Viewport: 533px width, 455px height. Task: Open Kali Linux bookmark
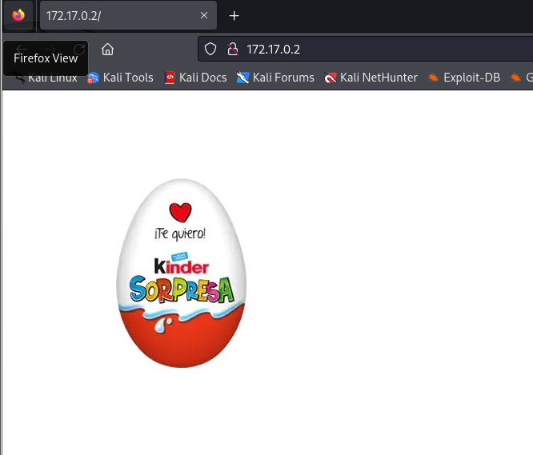coord(45,78)
